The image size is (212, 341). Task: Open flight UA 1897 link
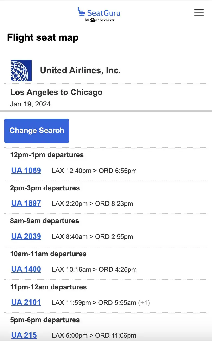pos(26,203)
